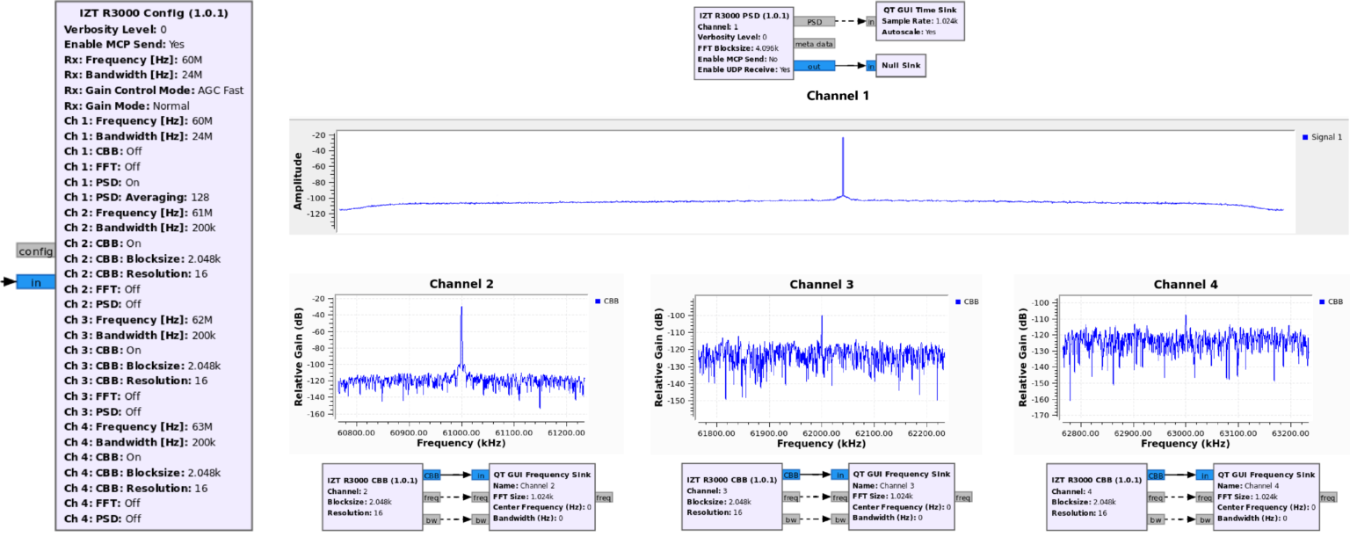Click the 61000 kHz peak in Channel 2 plot

(x=461, y=334)
